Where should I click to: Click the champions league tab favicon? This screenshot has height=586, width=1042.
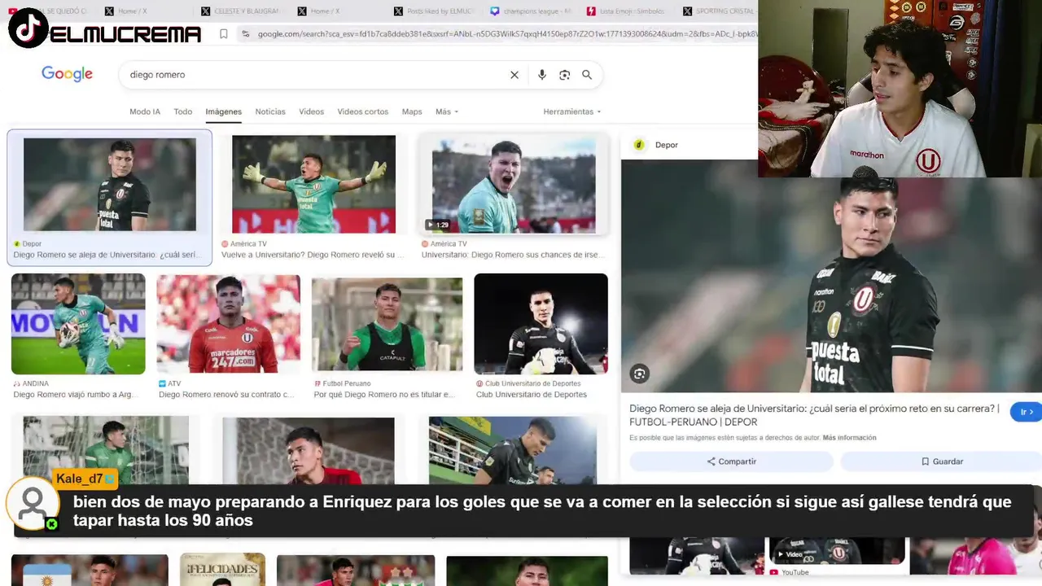(x=494, y=11)
